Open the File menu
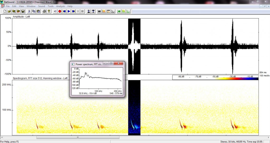Viewport: 270px width, 143px height. point(8,6)
